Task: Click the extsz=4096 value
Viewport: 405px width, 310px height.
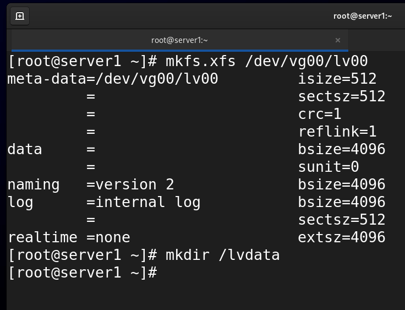Action: point(342,237)
